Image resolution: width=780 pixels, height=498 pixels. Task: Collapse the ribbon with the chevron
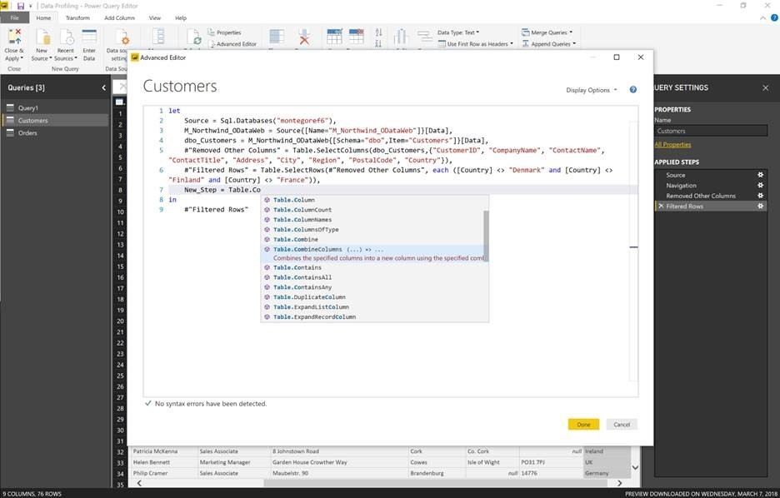pyautogui.click(x=762, y=17)
